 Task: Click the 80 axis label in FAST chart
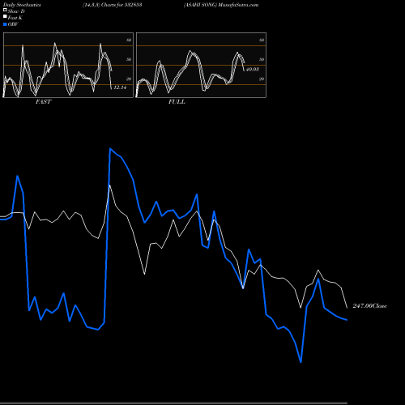pyautogui.click(x=129, y=40)
